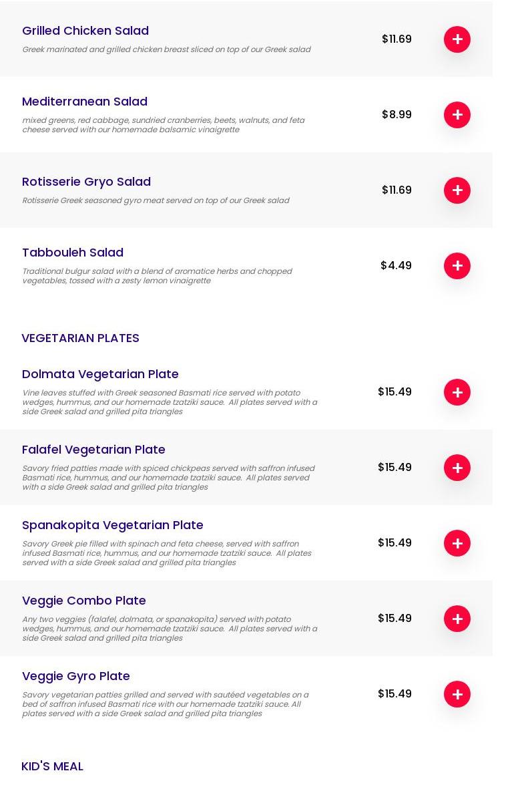This screenshot has width=514, height=785.
Task: Add Spanakopita Vegetarian Plate via plus icon
Action: point(457,543)
